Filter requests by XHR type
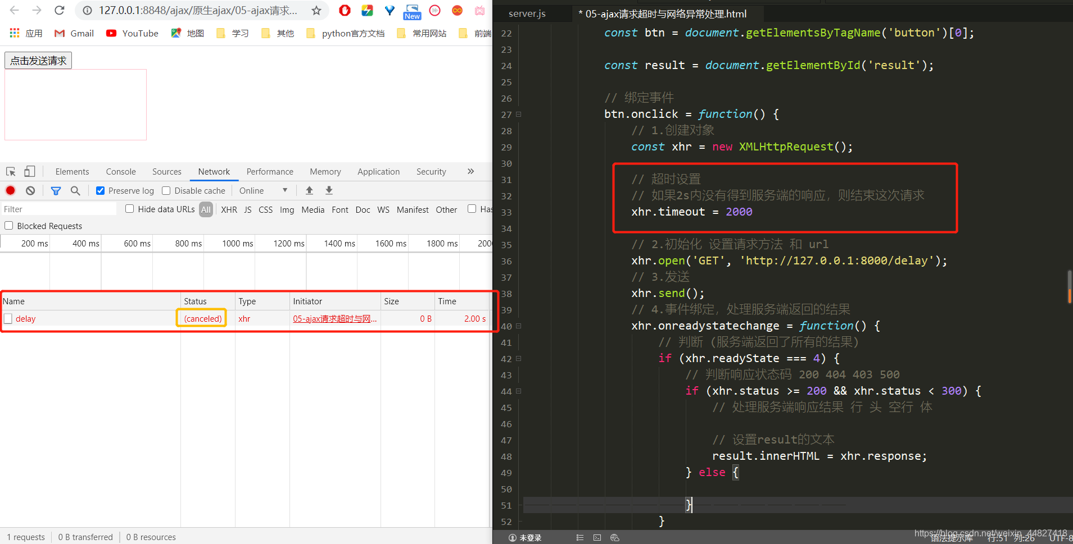Screen dimensions: 1073x544 (229, 209)
